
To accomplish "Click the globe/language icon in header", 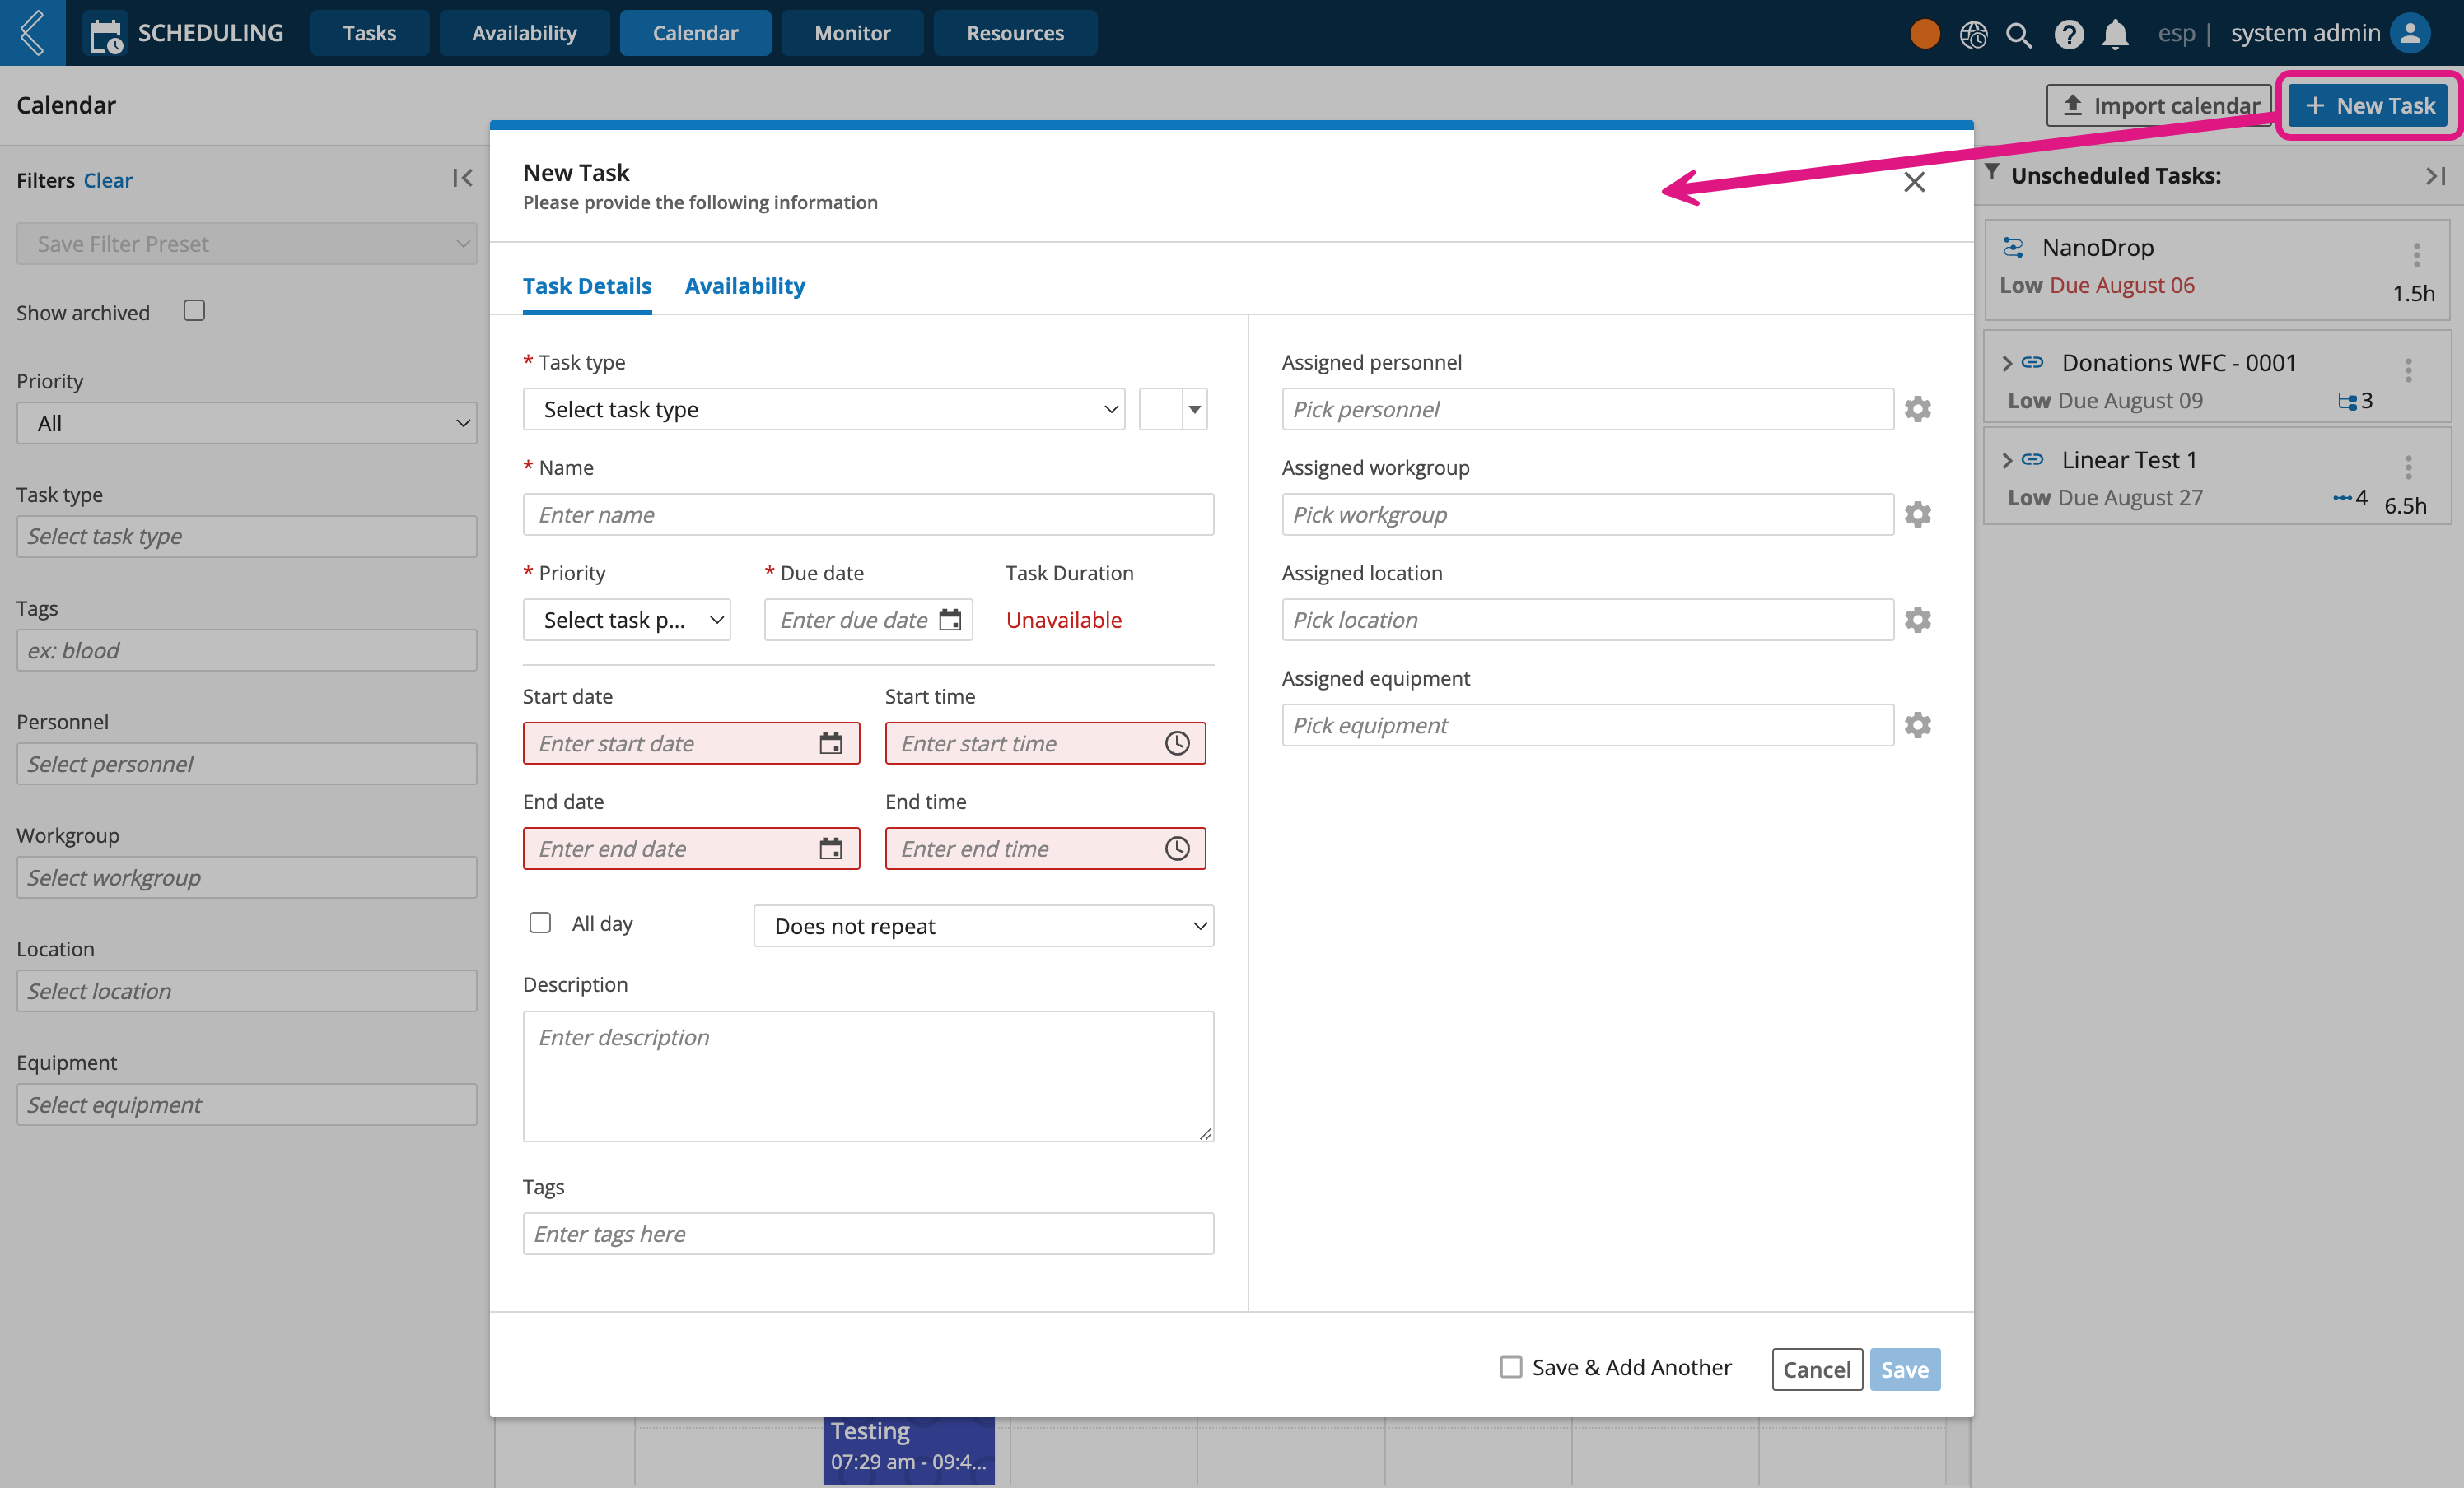I will click(1973, 31).
